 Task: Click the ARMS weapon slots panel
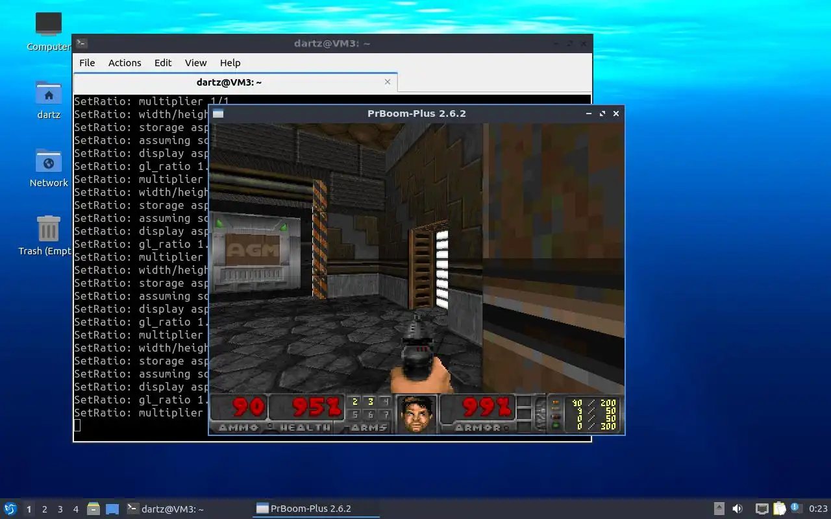[370, 413]
